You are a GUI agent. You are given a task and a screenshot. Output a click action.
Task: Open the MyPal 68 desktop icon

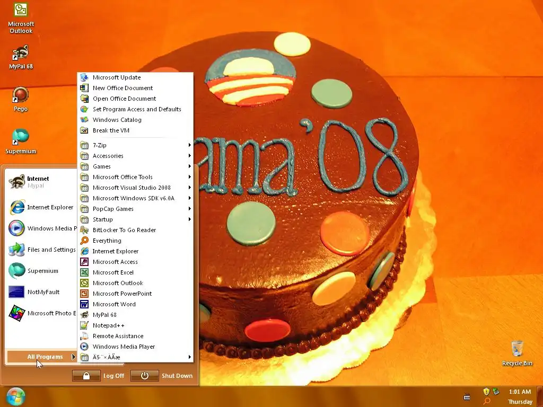point(21,57)
